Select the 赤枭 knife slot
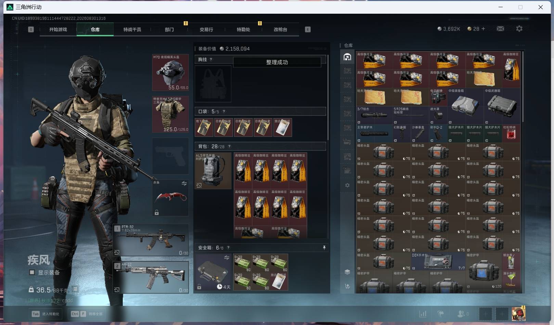This screenshot has height=325, width=554. click(x=170, y=198)
